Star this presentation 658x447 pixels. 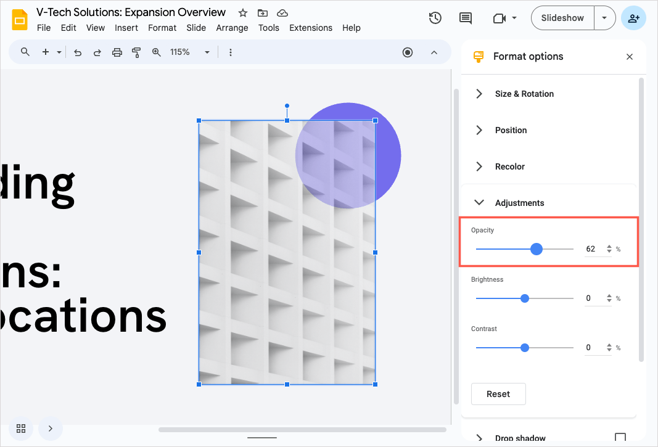[x=243, y=13]
